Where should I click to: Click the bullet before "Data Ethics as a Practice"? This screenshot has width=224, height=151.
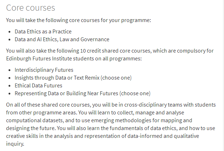10,32
